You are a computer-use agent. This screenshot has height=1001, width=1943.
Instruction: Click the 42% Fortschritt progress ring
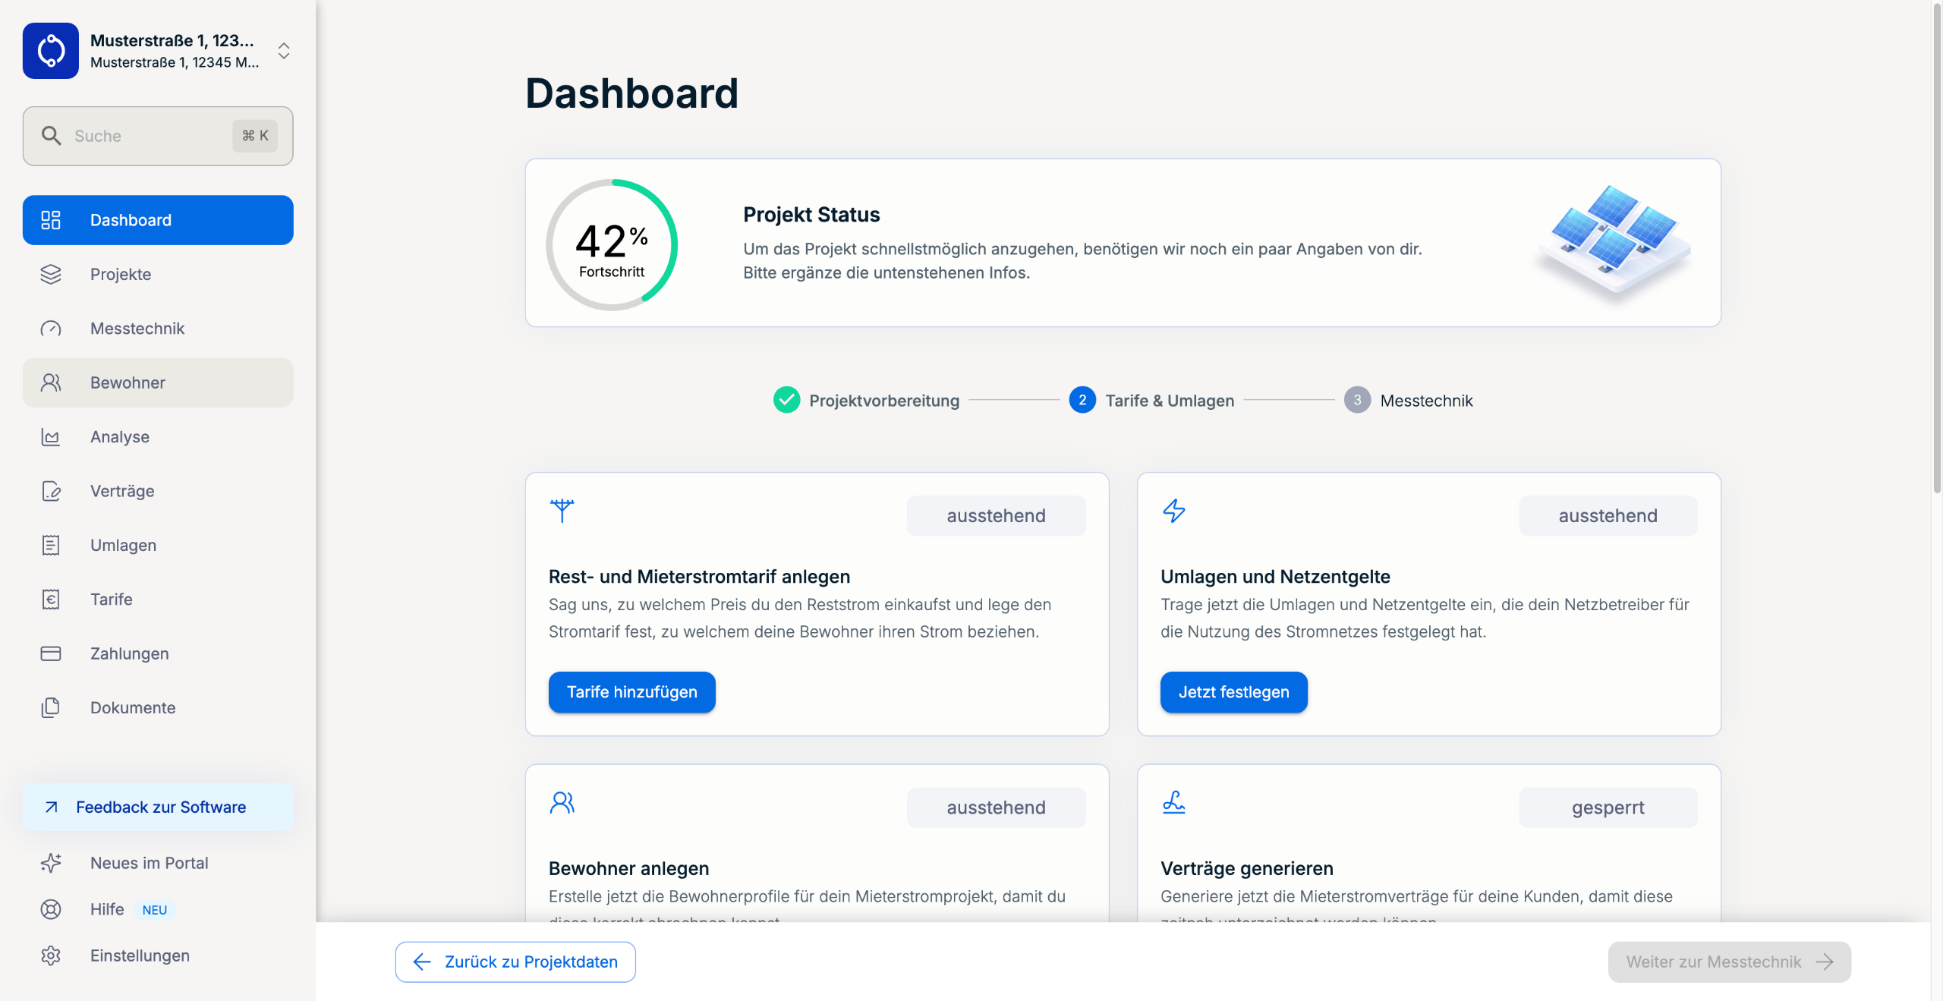pos(612,245)
